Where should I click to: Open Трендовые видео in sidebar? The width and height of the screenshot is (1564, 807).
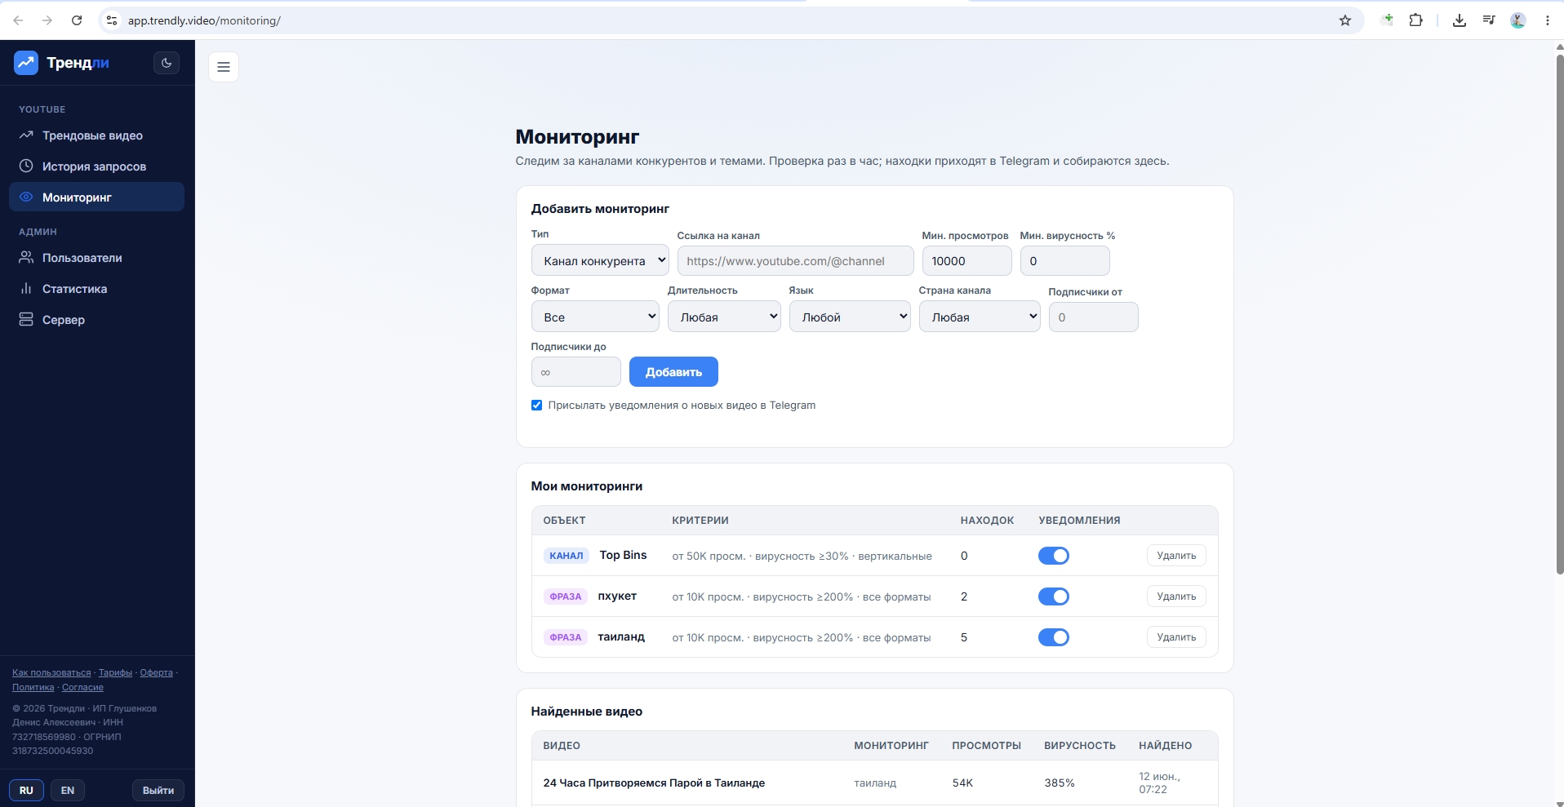point(96,135)
